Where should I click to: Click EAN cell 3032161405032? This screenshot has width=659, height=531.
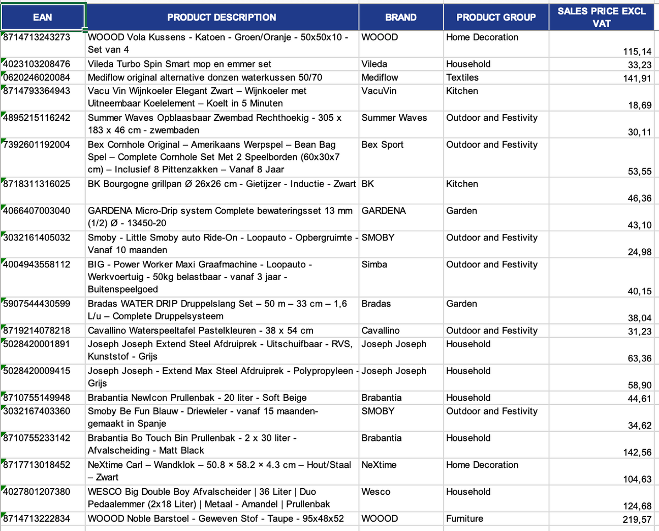click(43, 244)
